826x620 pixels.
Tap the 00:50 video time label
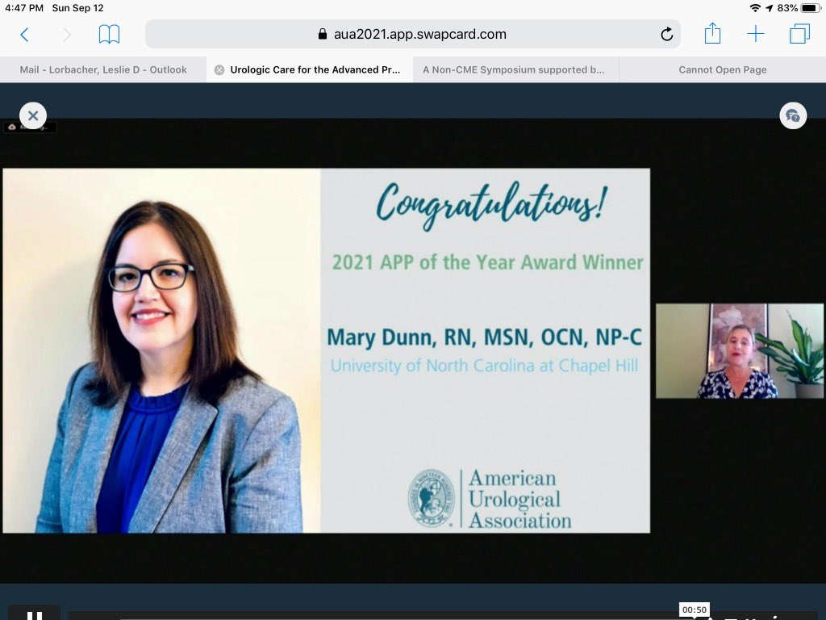pos(695,610)
